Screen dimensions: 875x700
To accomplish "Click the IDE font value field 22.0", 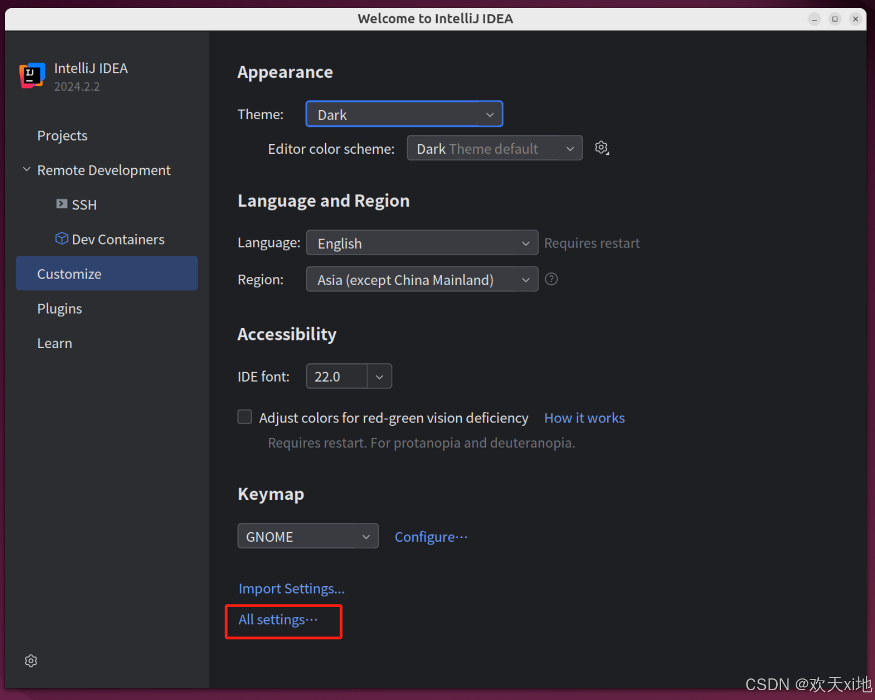I will (337, 377).
